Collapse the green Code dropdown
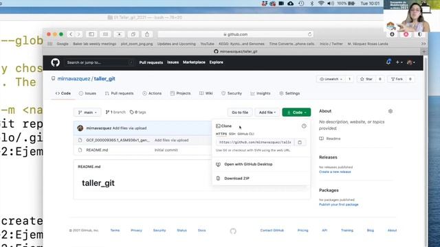The image size is (440, 247). point(296,113)
